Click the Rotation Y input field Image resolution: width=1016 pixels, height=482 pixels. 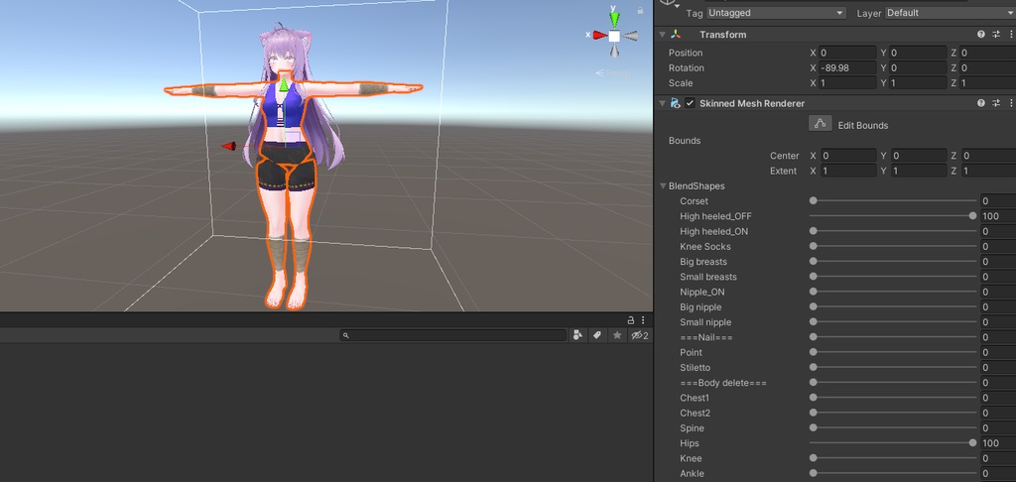click(x=918, y=67)
